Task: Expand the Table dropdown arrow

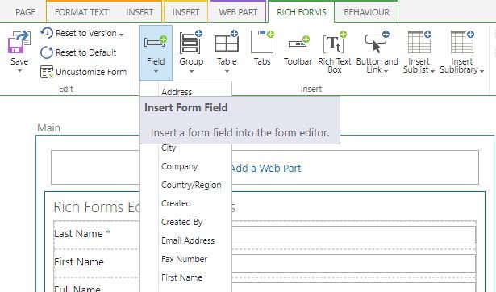Action: click(227, 72)
